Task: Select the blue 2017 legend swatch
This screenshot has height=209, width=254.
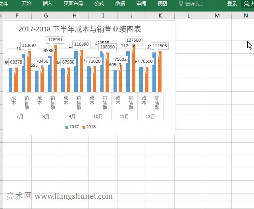Action: [67, 127]
